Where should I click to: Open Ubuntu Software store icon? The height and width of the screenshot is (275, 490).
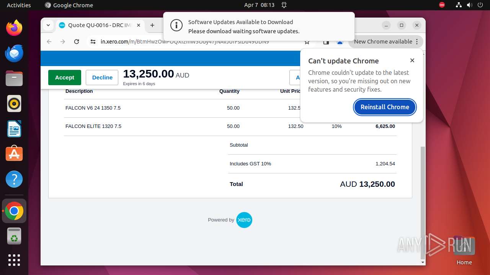(x=14, y=154)
